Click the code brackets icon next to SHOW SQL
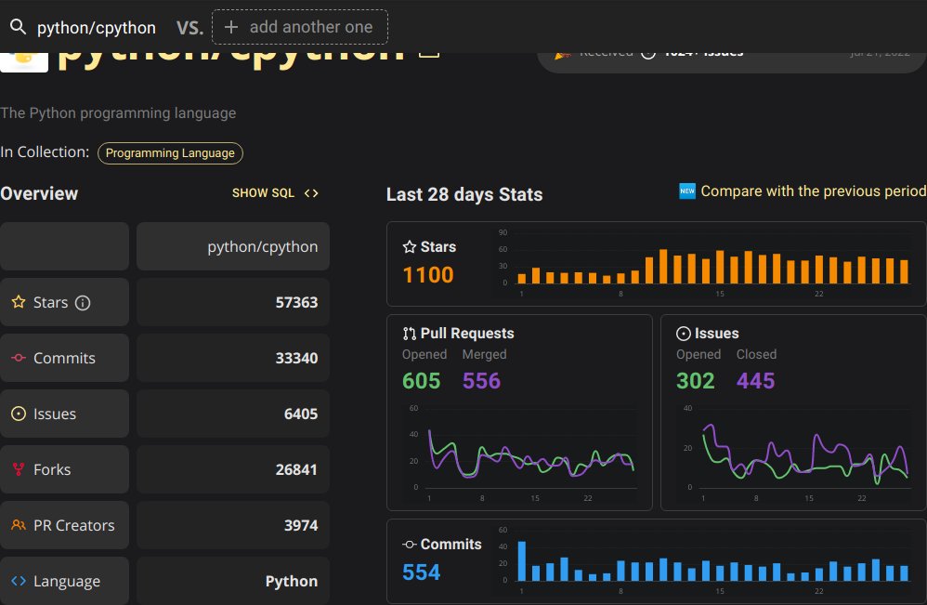The height and width of the screenshot is (605, 927). tap(311, 193)
